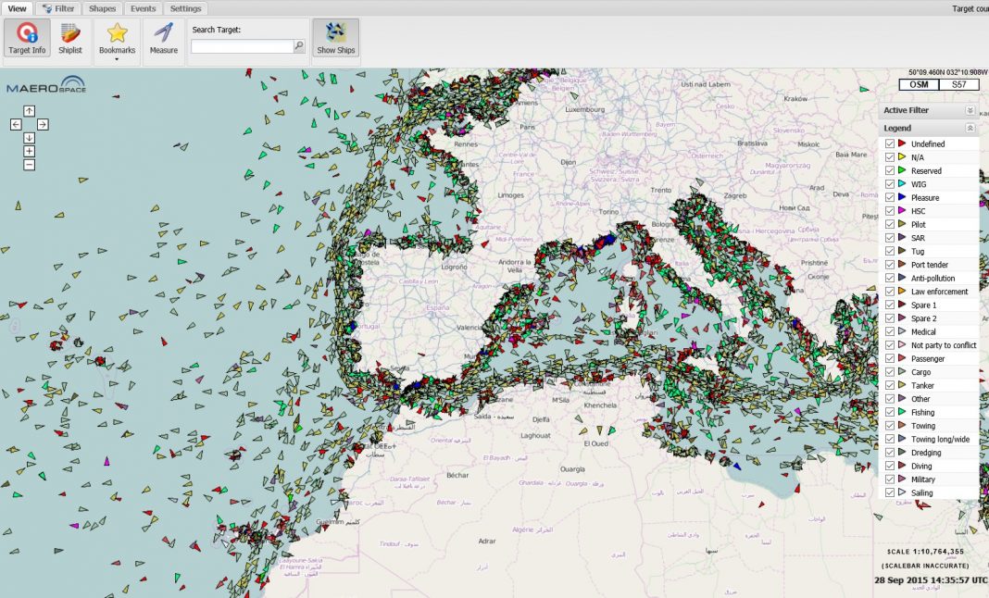Image resolution: width=989 pixels, height=598 pixels.
Task: Disable the Undefined ship type checkbox
Action: pos(890,143)
